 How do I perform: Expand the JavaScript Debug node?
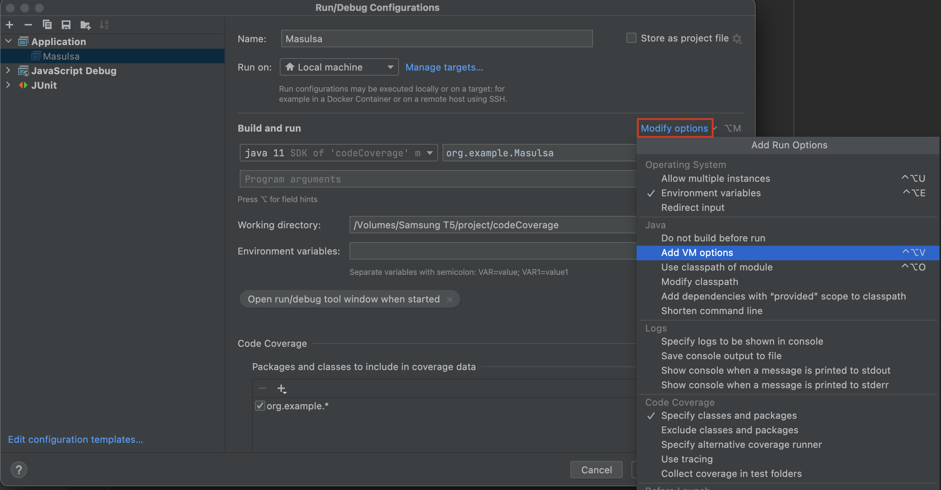click(8, 71)
